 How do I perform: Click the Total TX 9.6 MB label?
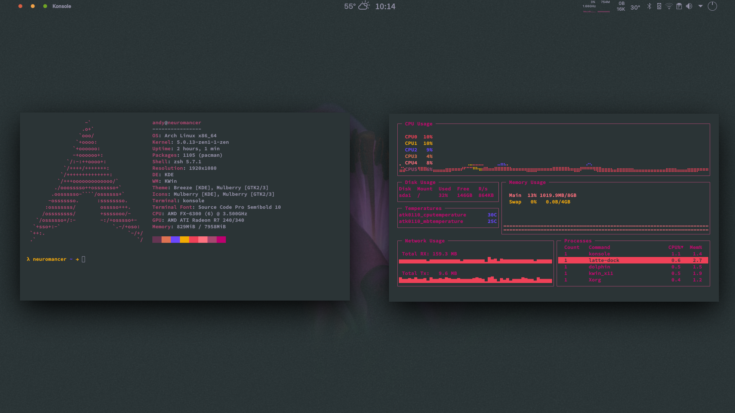click(429, 273)
